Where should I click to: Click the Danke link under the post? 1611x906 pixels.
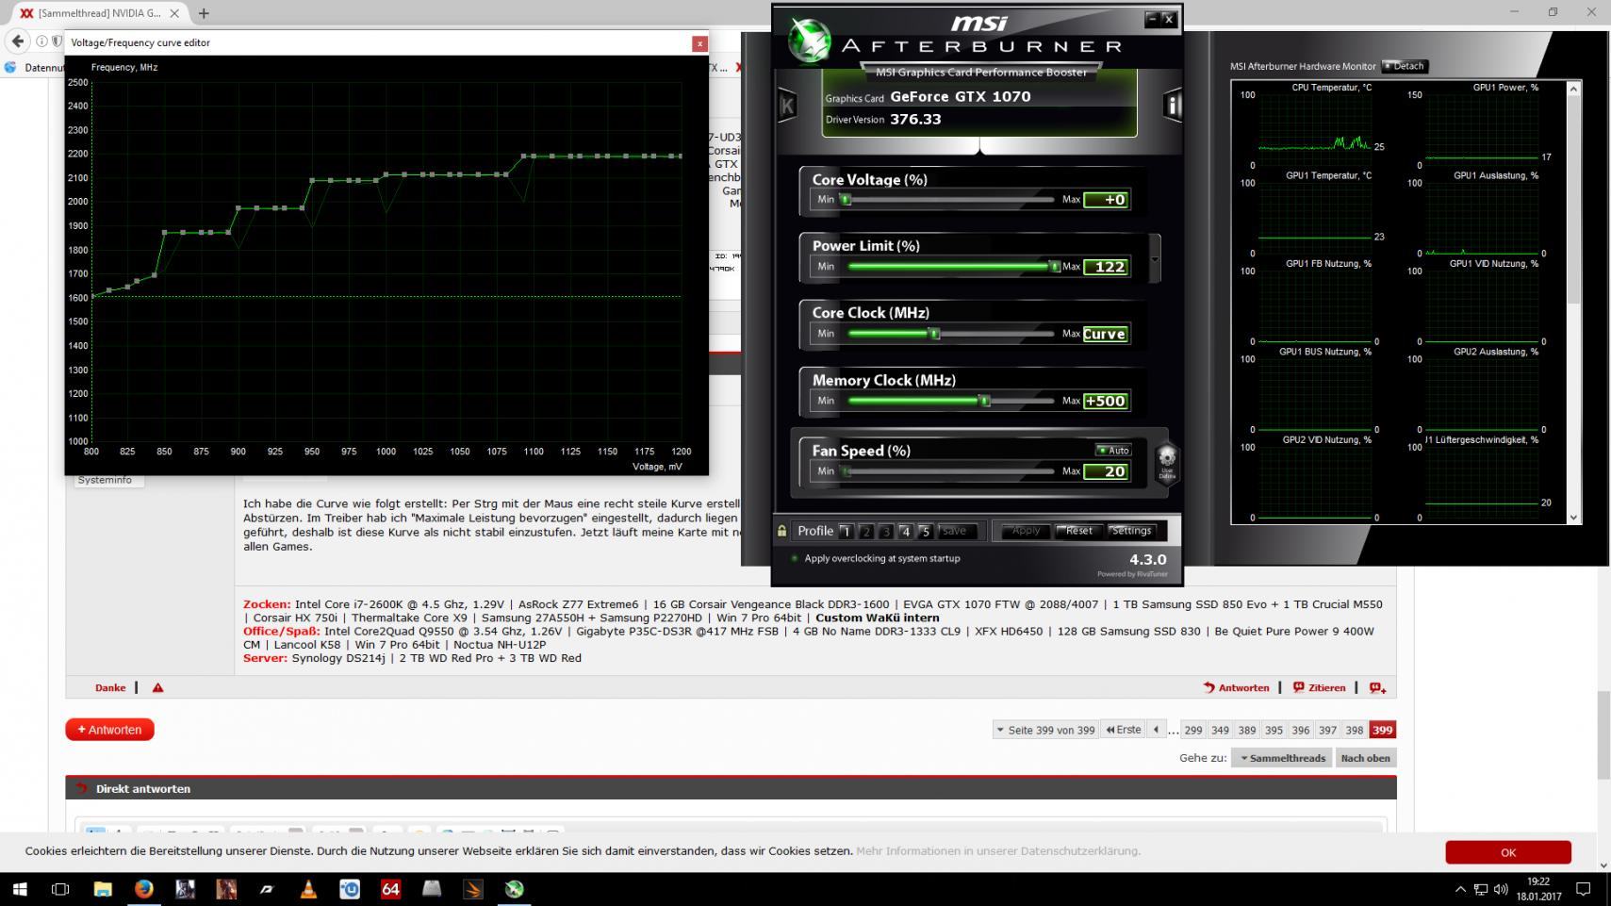[110, 687]
